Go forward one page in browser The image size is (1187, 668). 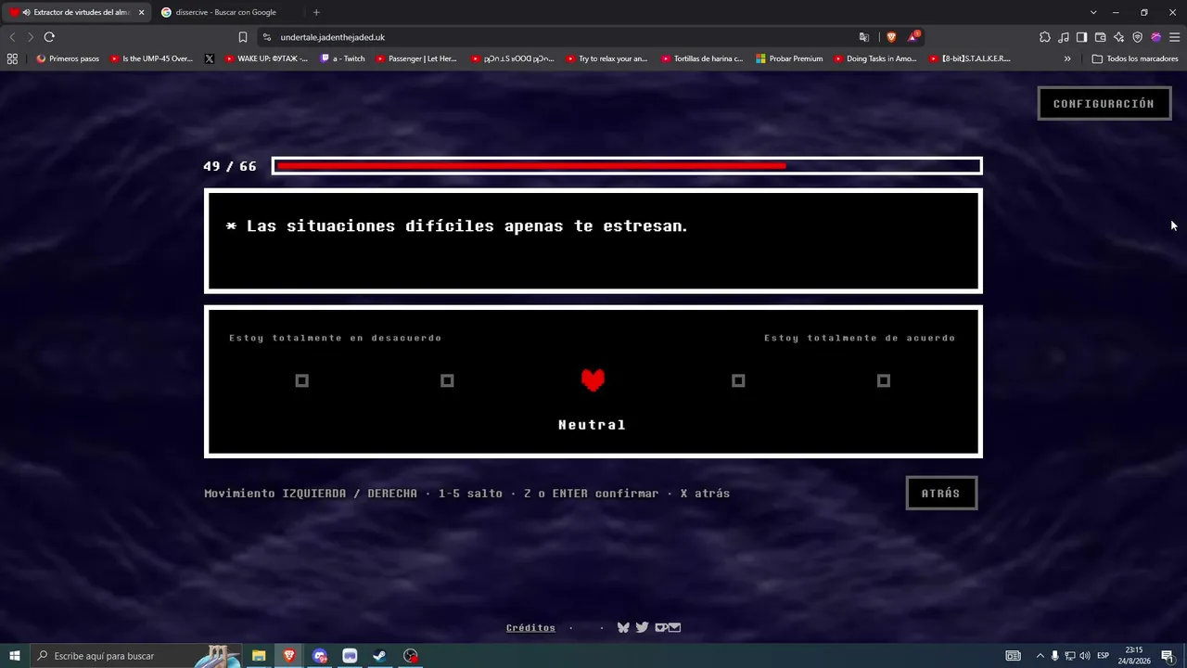point(31,37)
